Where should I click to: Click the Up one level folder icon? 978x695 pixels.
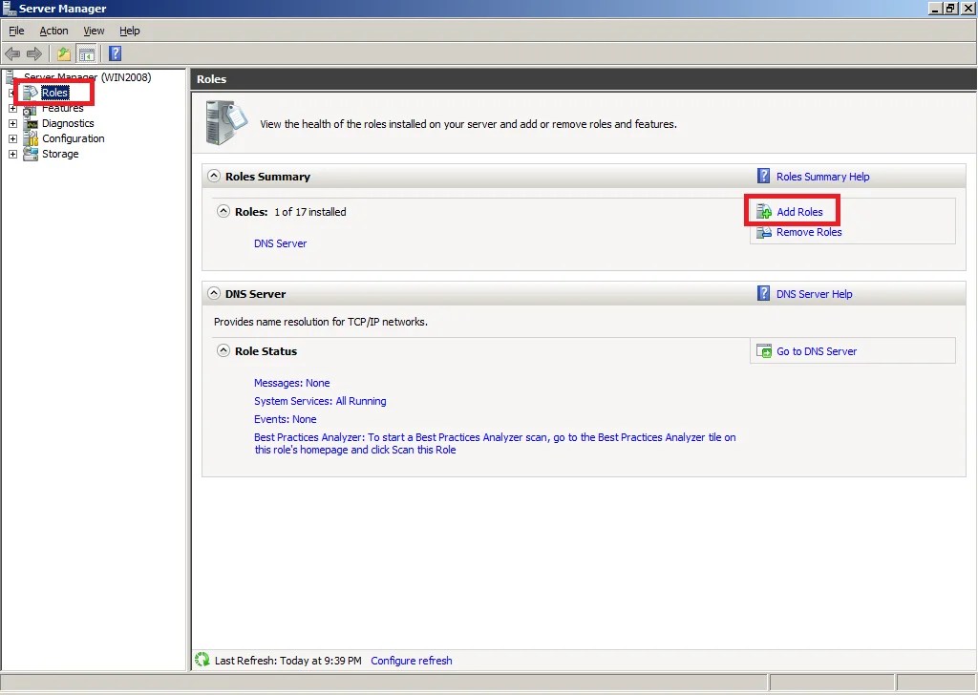tap(64, 53)
